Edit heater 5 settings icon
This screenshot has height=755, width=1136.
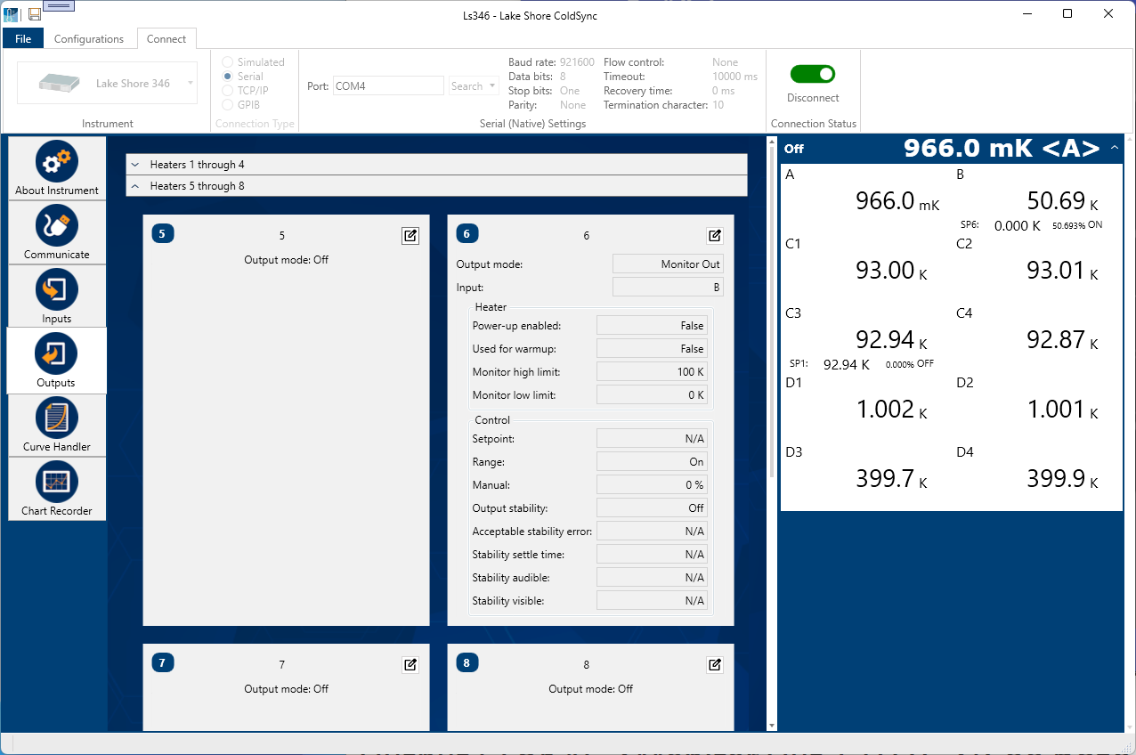(x=410, y=236)
